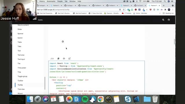
Task: Go to Tree view component page
Action: pyautogui.click(x=21, y=89)
